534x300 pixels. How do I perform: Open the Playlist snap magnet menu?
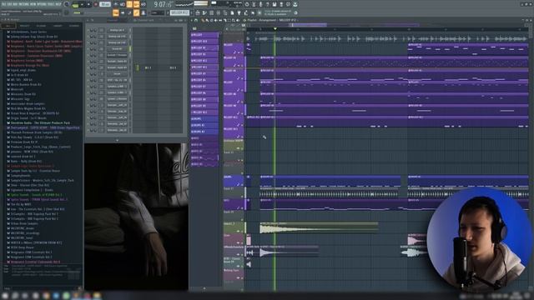(196, 20)
